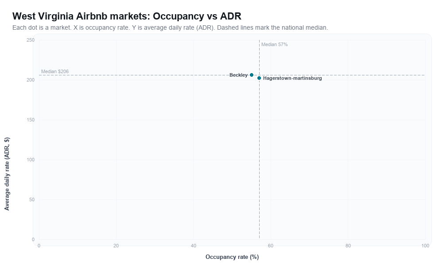Select the Hagerstown-martinsburg point label
443x266 pixels.
tap(292, 78)
